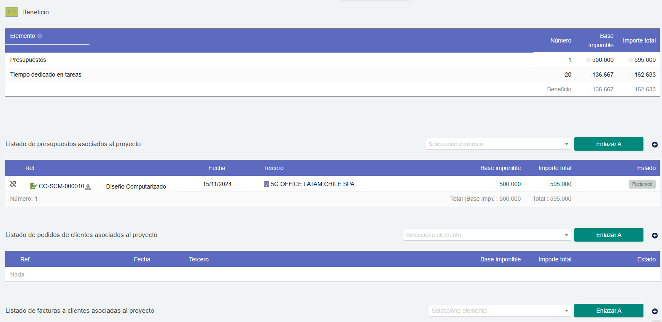The image size is (662, 322).
Task: Click the total amount 595.000 in proposal row
Action: pyautogui.click(x=561, y=184)
